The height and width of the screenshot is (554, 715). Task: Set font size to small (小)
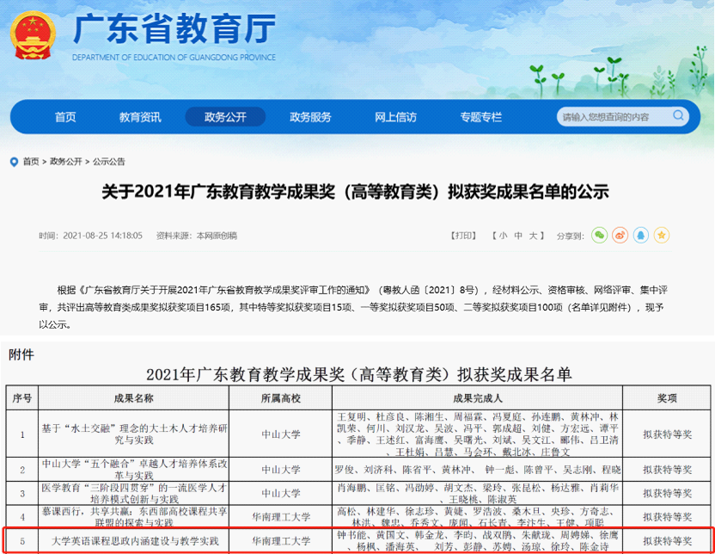[503, 236]
